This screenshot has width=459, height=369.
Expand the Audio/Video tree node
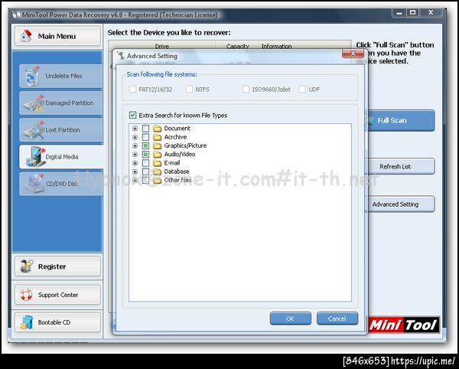pyautogui.click(x=135, y=154)
